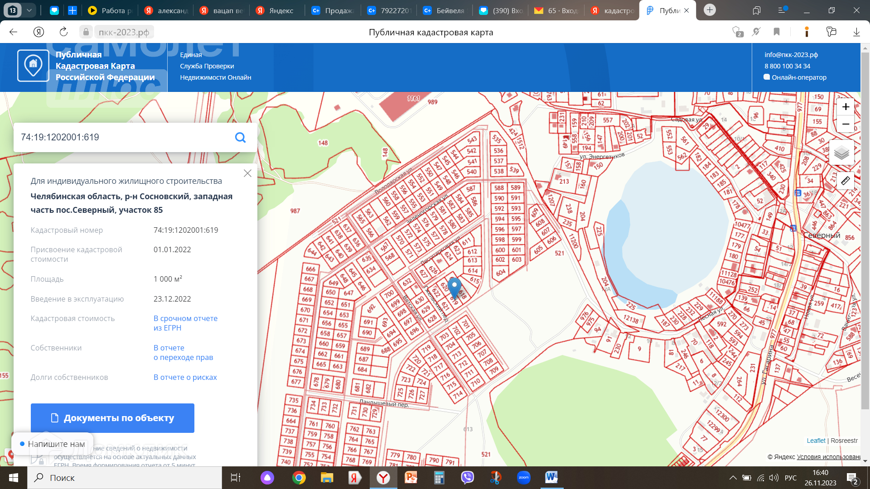Reload the page with refresh icon
This screenshot has height=489, width=870.
point(63,32)
